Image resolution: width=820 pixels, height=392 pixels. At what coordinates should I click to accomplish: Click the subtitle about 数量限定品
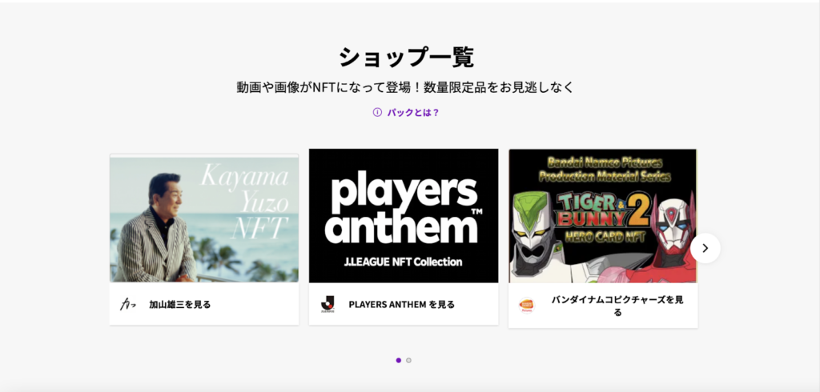[405, 86]
